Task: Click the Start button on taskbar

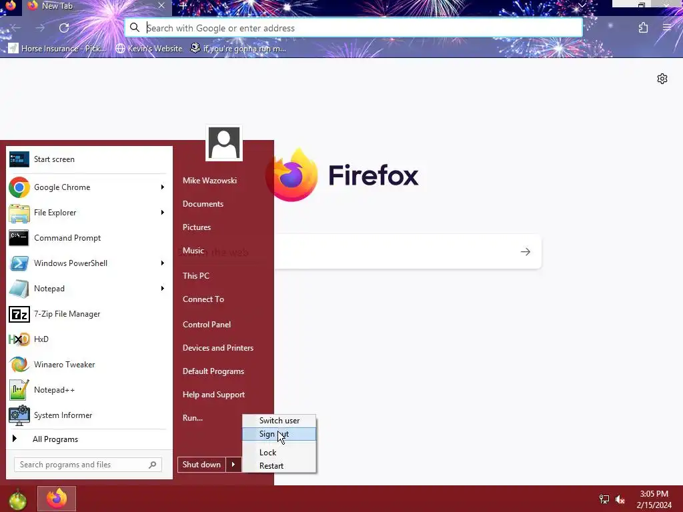Action: point(18,499)
